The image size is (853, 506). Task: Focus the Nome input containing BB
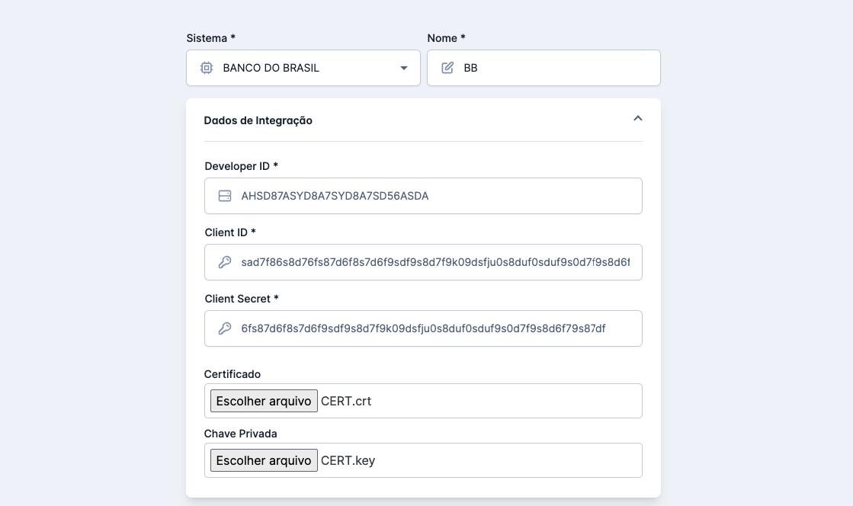click(556, 68)
